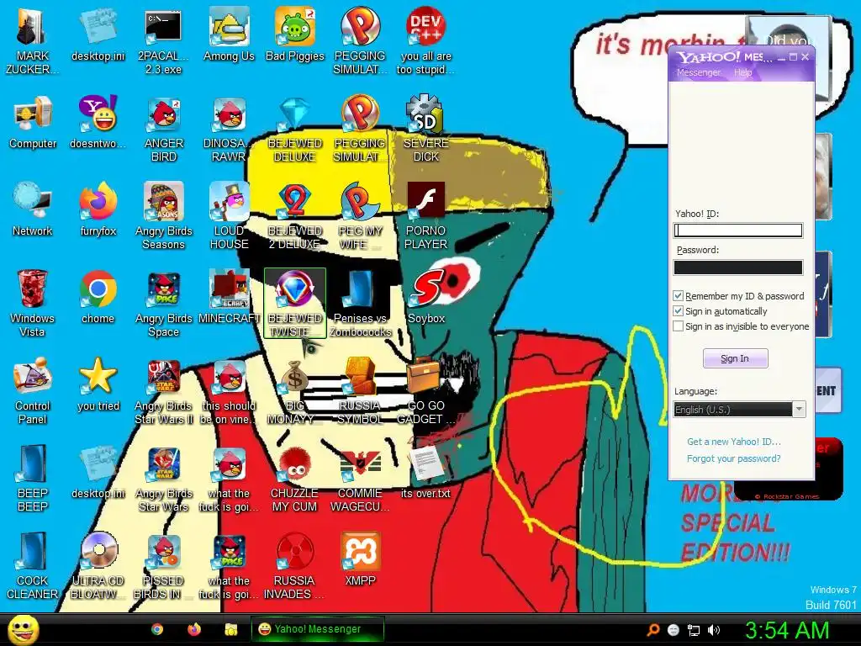861x646 pixels.
Task: Uncheck 'Sign in automatically'
Action: pyautogui.click(x=679, y=311)
